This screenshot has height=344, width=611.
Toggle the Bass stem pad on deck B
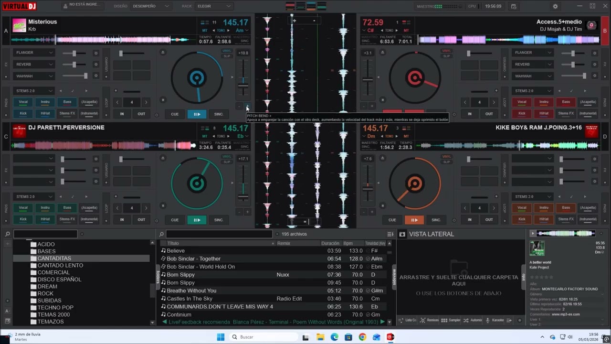(566, 102)
